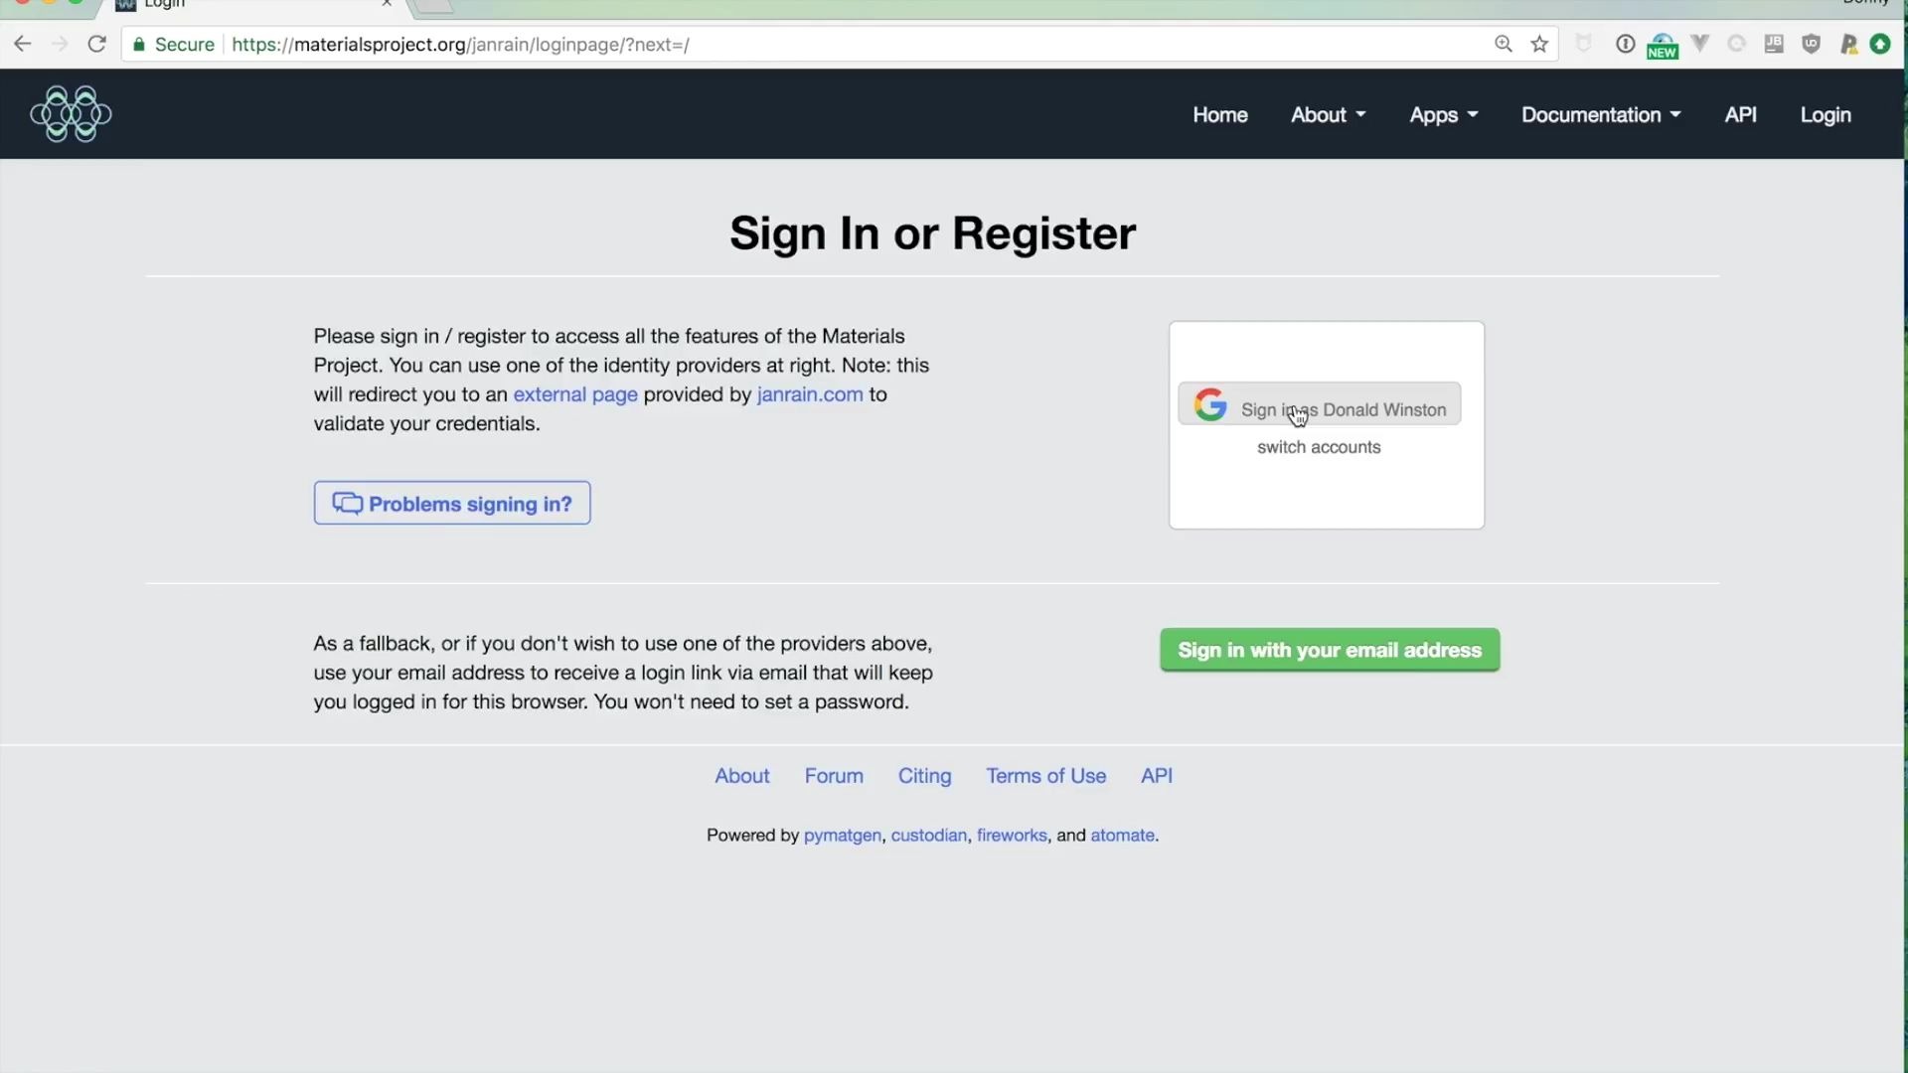Click the janrain.com hyperlink
Image resolution: width=1908 pixels, height=1073 pixels.
point(810,393)
